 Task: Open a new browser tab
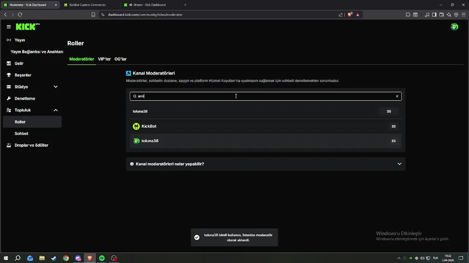pyautogui.click(x=185, y=5)
